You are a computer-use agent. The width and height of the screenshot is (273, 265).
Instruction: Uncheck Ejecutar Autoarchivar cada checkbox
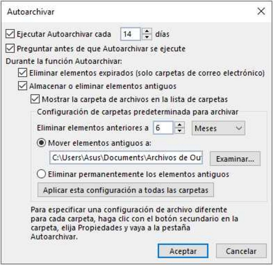coord(10,34)
